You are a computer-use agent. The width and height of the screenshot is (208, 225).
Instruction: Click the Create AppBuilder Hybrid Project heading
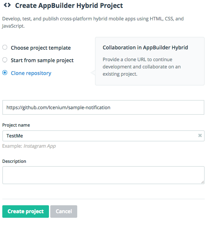pos(69,6)
